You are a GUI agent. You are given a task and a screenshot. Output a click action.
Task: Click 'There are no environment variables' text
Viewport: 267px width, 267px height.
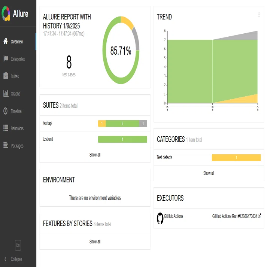point(95,198)
